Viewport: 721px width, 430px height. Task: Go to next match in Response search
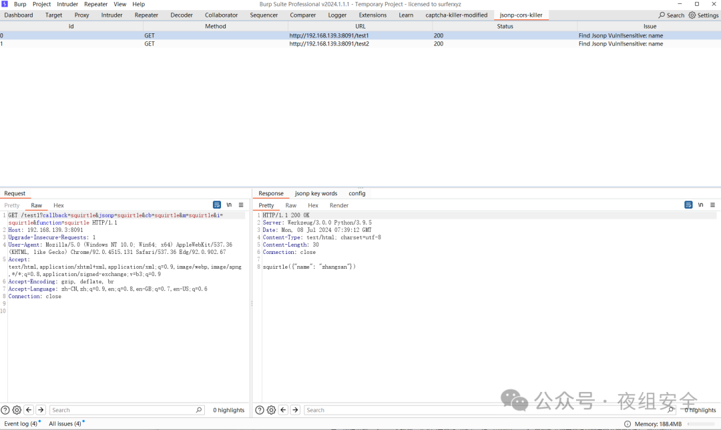(295, 410)
